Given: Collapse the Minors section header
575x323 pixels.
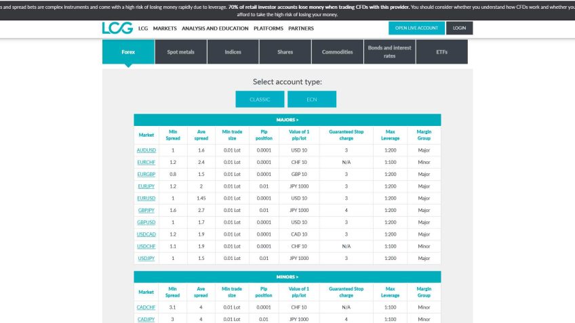Looking at the screenshot, I should [287, 277].
